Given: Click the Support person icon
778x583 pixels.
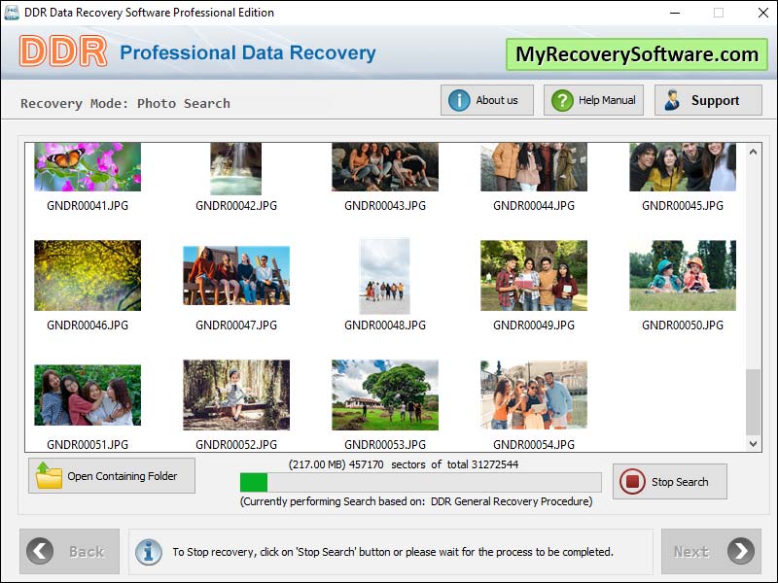Looking at the screenshot, I should coord(671,99).
